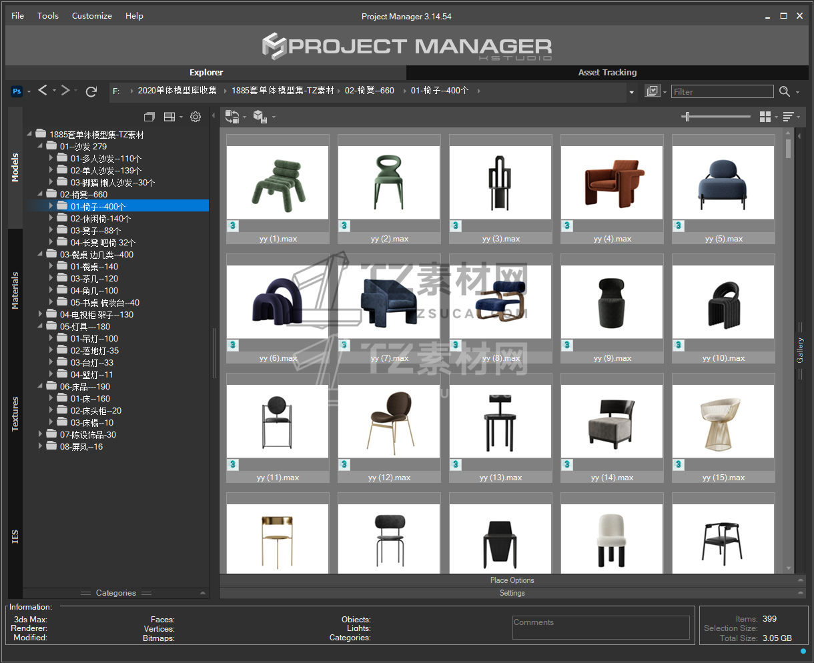The height and width of the screenshot is (663, 814).
Task: Click the 3ds Max badge on yy (13).max
Action: tap(456, 464)
